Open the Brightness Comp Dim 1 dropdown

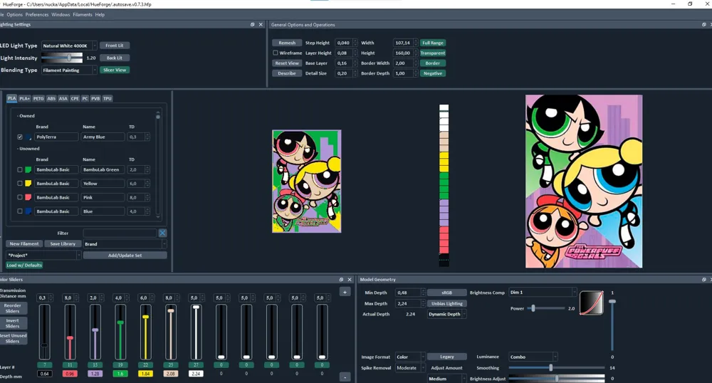point(543,293)
